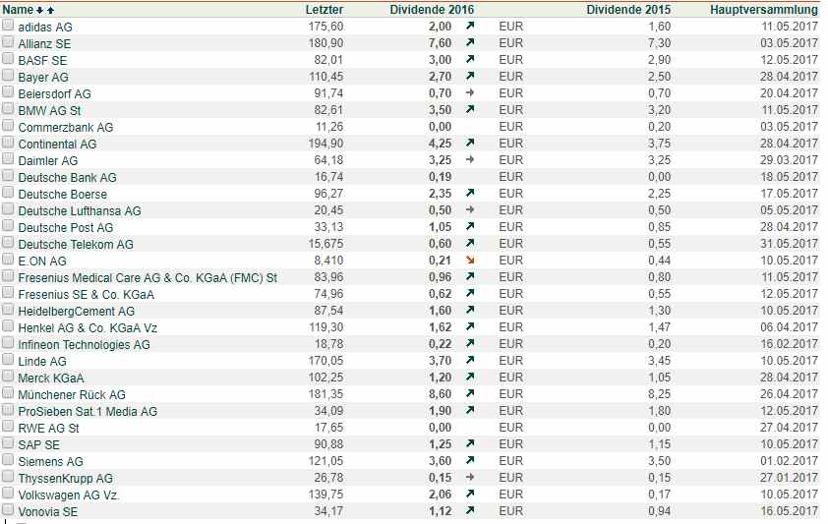Click the up arrow in Vonovia SE row
This screenshot has width=828, height=524.
470,511
